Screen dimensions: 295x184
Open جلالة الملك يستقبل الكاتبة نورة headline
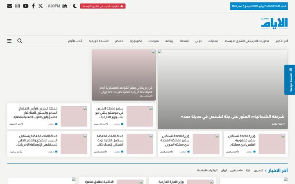[110, 140]
